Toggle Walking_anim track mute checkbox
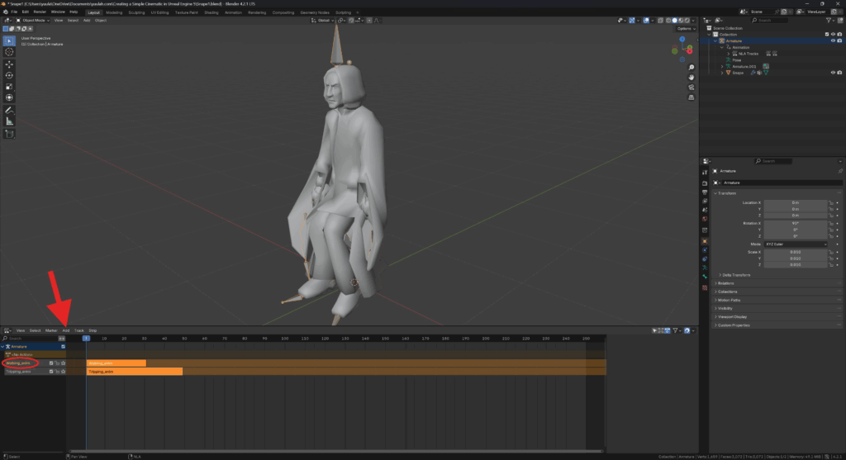Viewport: 846px width, 460px height. coord(51,363)
